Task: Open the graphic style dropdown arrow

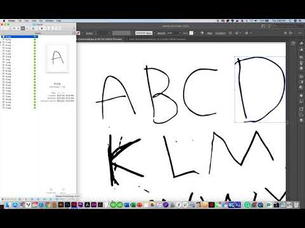Action: [x=195, y=33]
